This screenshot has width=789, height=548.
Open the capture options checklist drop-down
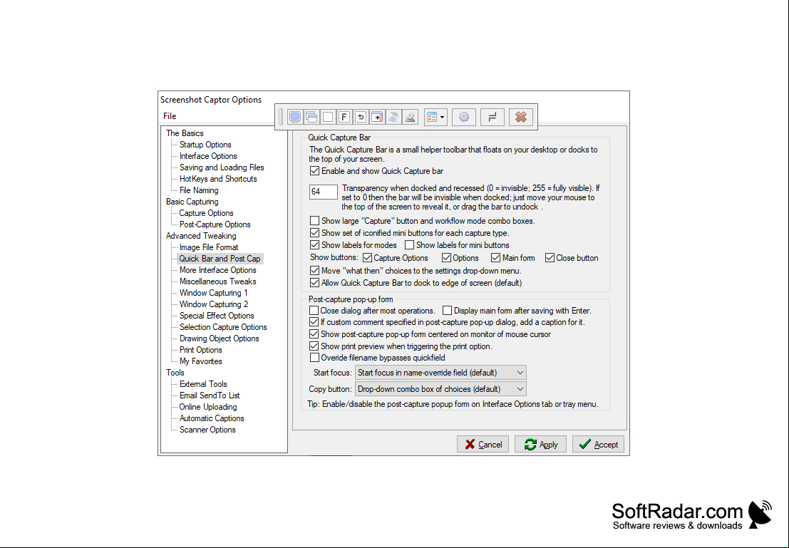click(435, 118)
